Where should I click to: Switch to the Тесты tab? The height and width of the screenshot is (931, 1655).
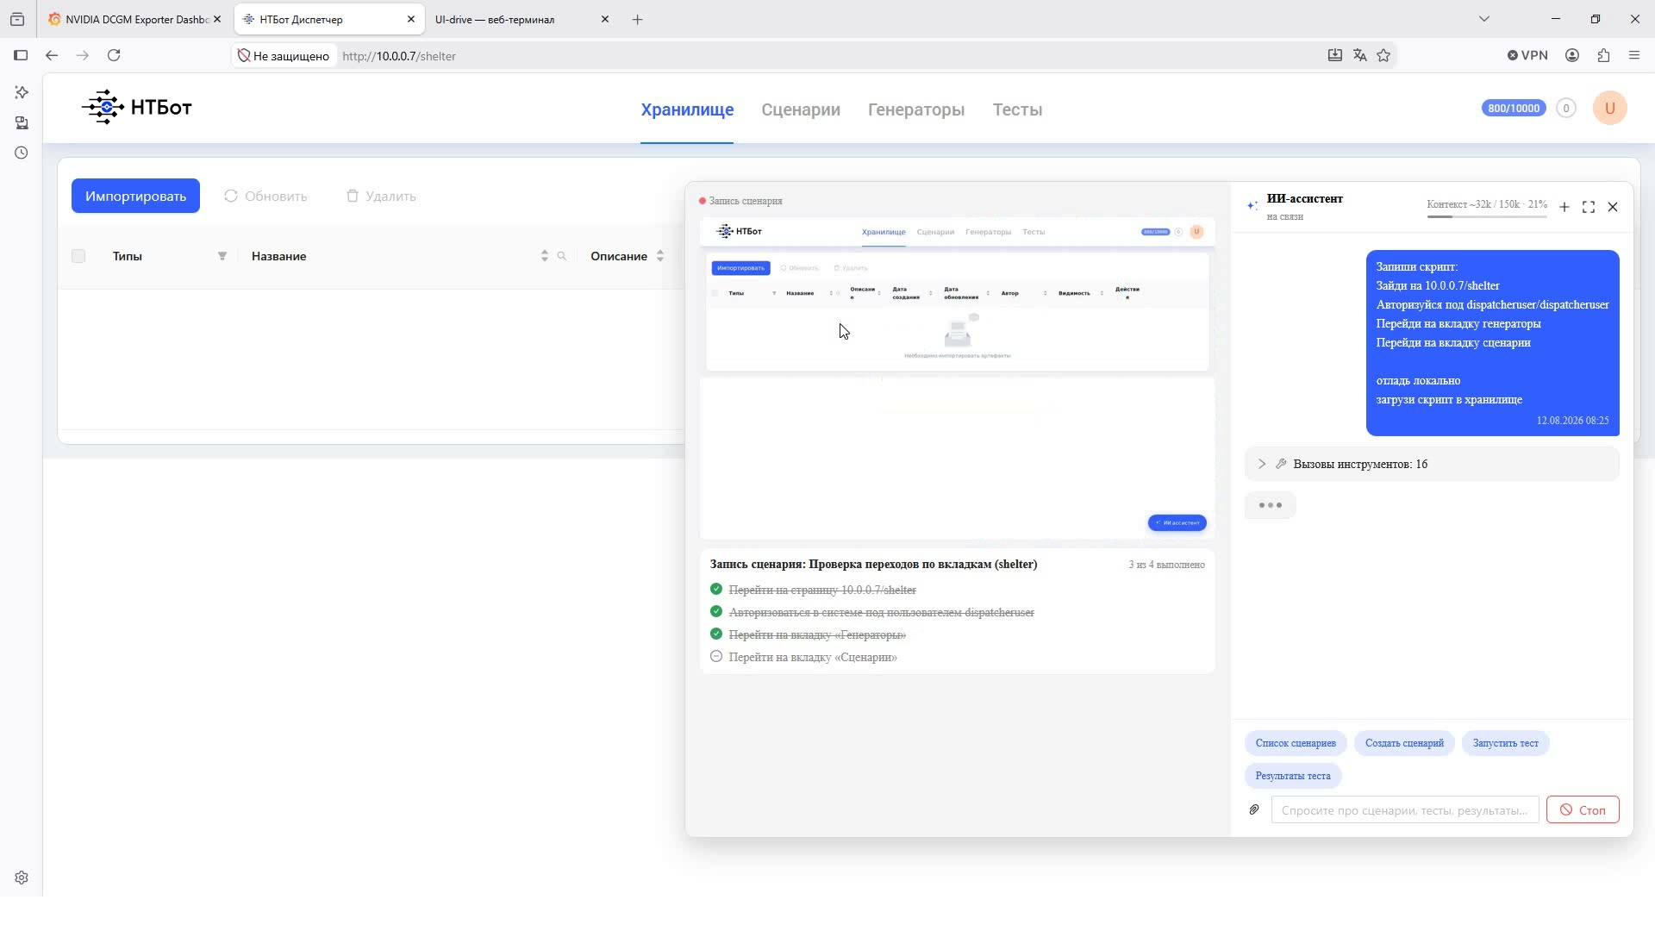[x=1017, y=109]
